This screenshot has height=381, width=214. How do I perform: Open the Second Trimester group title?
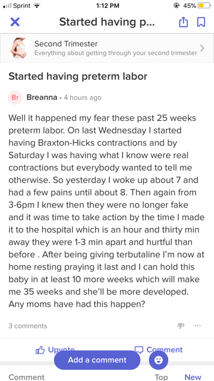coord(66,43)
